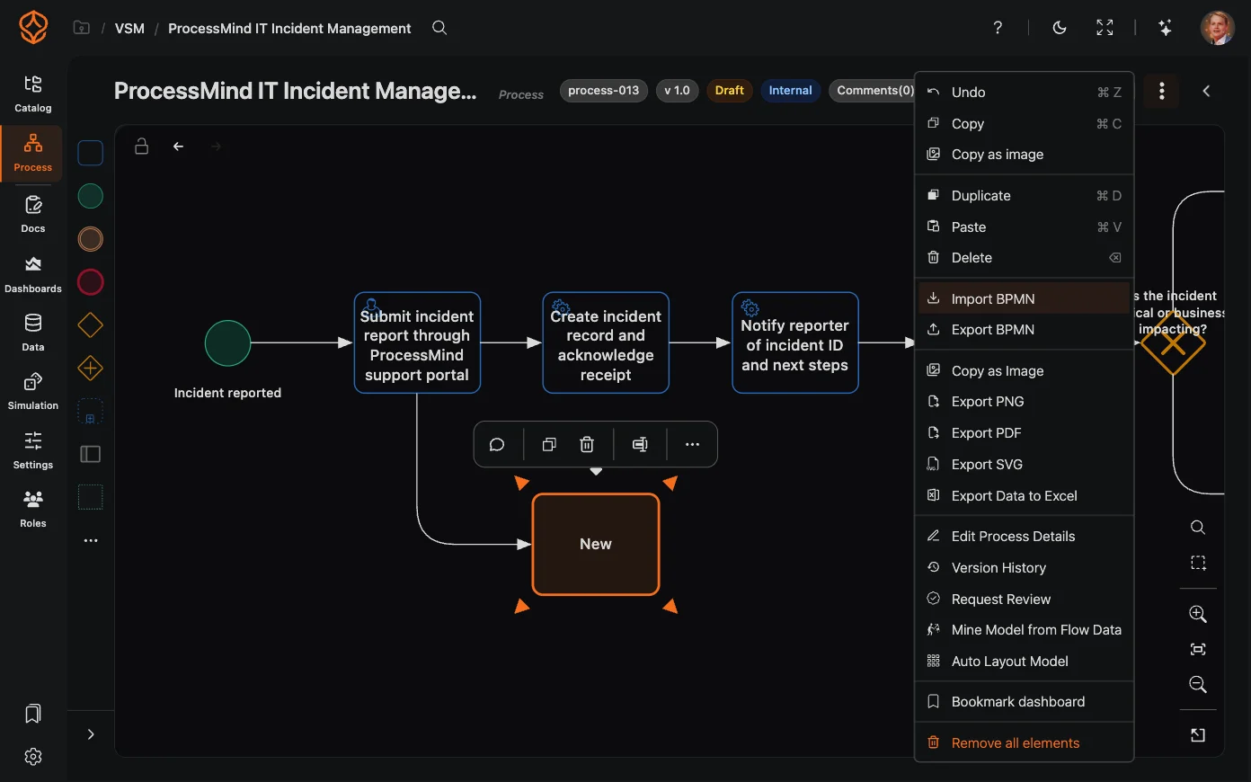This screenshot has height=782, width=1251.
Task: Select Export Data to Excel
Action: (1024, 496)
